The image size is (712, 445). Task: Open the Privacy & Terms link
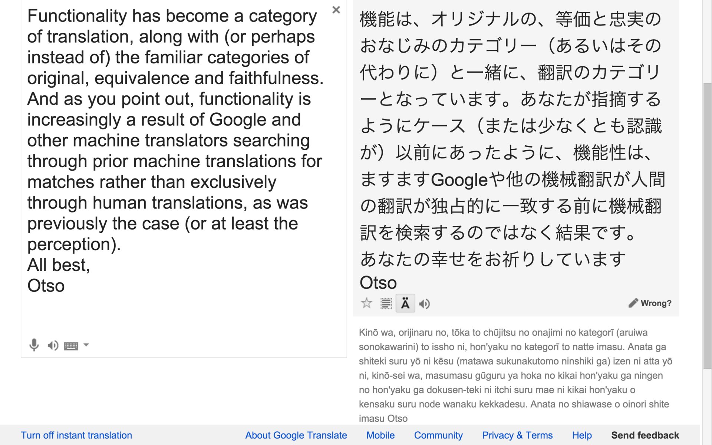pos(517,435)
